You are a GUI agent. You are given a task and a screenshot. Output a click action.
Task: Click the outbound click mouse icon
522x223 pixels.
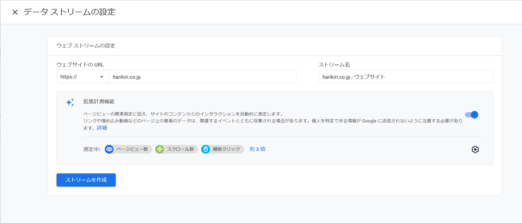coord(206,149)
